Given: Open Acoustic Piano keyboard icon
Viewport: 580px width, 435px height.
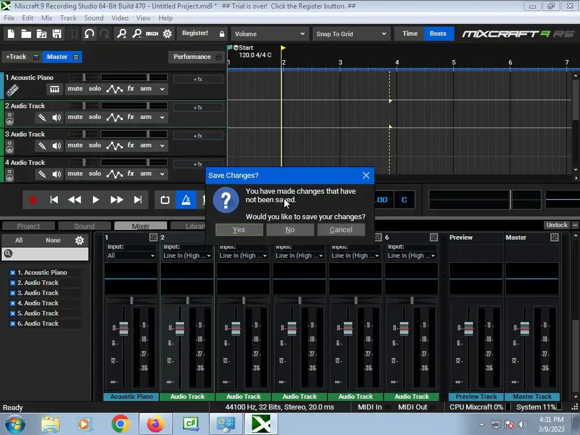Looking at the screenshot, I should [x=54, y=89].
